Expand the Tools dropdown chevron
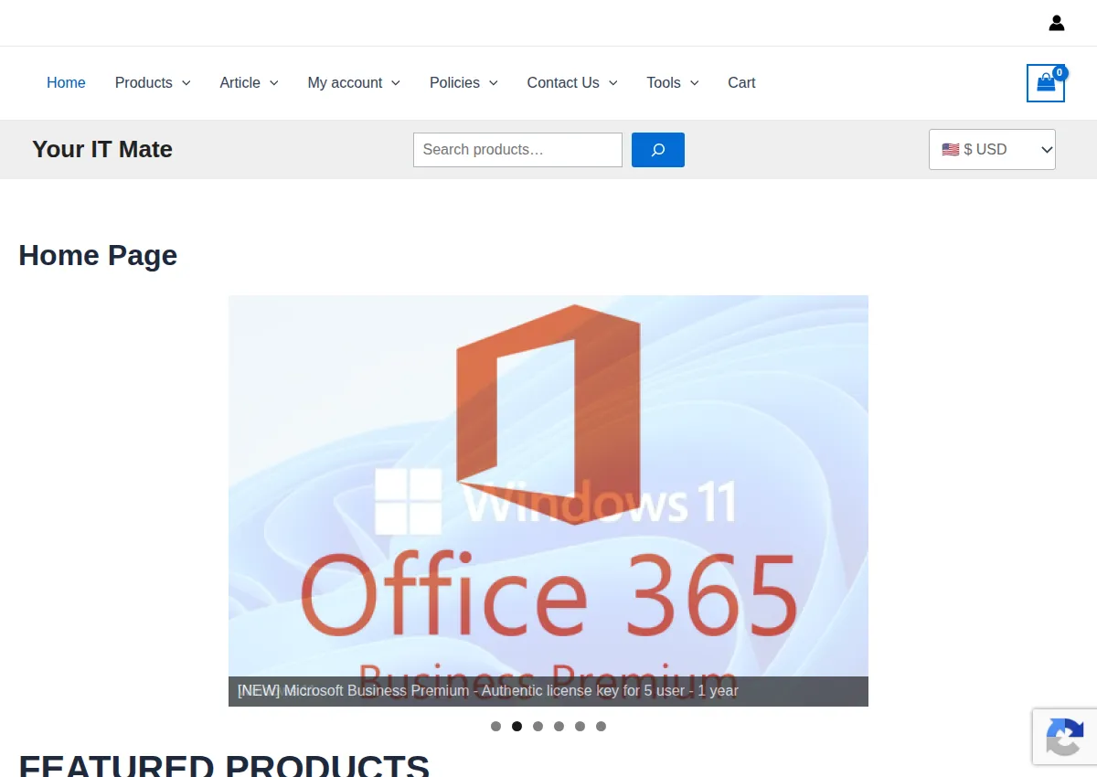The height and width of the screenshot is (777, 1097). click(x=695, y=83)
